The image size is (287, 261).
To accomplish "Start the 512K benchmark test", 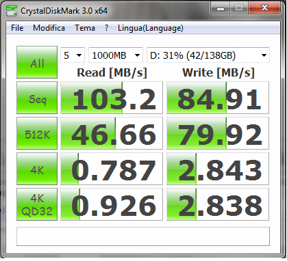I will 37,133.
